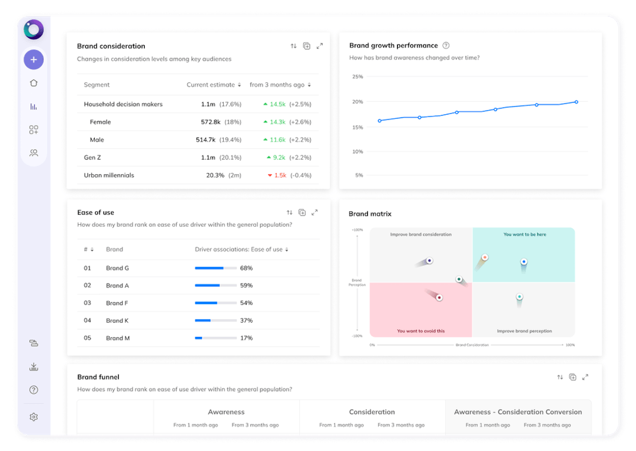Expand Ease of use card to fullscreen
Viewport: 636px width, 451px height.
314,213
